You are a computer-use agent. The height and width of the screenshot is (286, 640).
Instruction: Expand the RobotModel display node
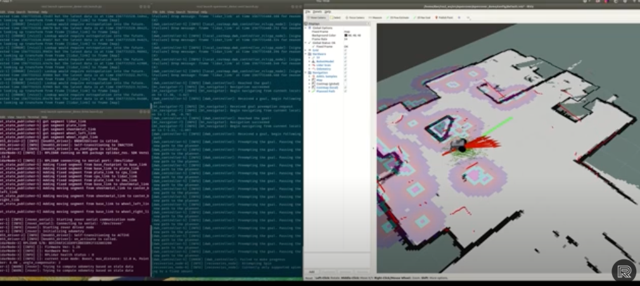[309, 61]
